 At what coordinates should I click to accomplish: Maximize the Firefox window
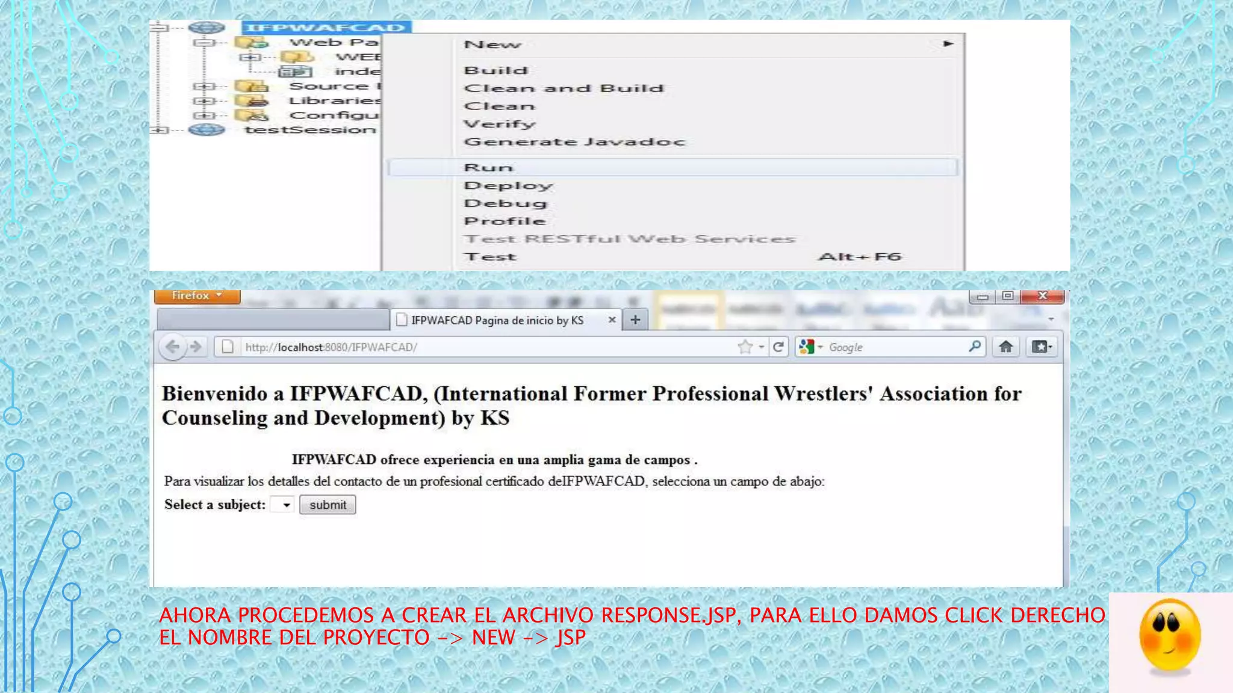(x=1008, y=296)
